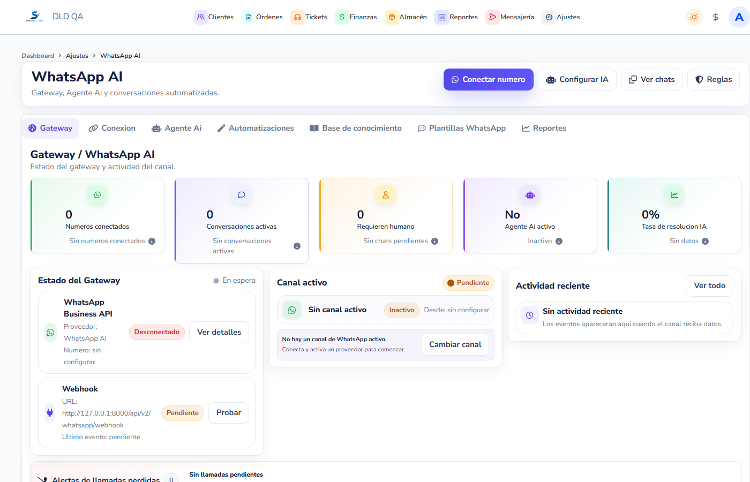Click the 'Sin llamadas pendientes' text
Image resolution: width=750 pixels, height=482 pixels.
pos(226,475)
